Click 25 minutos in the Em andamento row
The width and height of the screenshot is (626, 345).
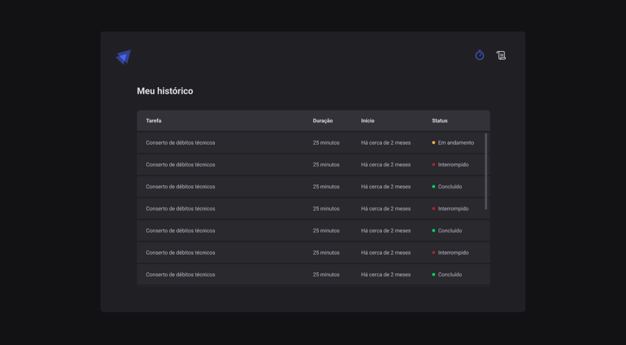[326, 142]
